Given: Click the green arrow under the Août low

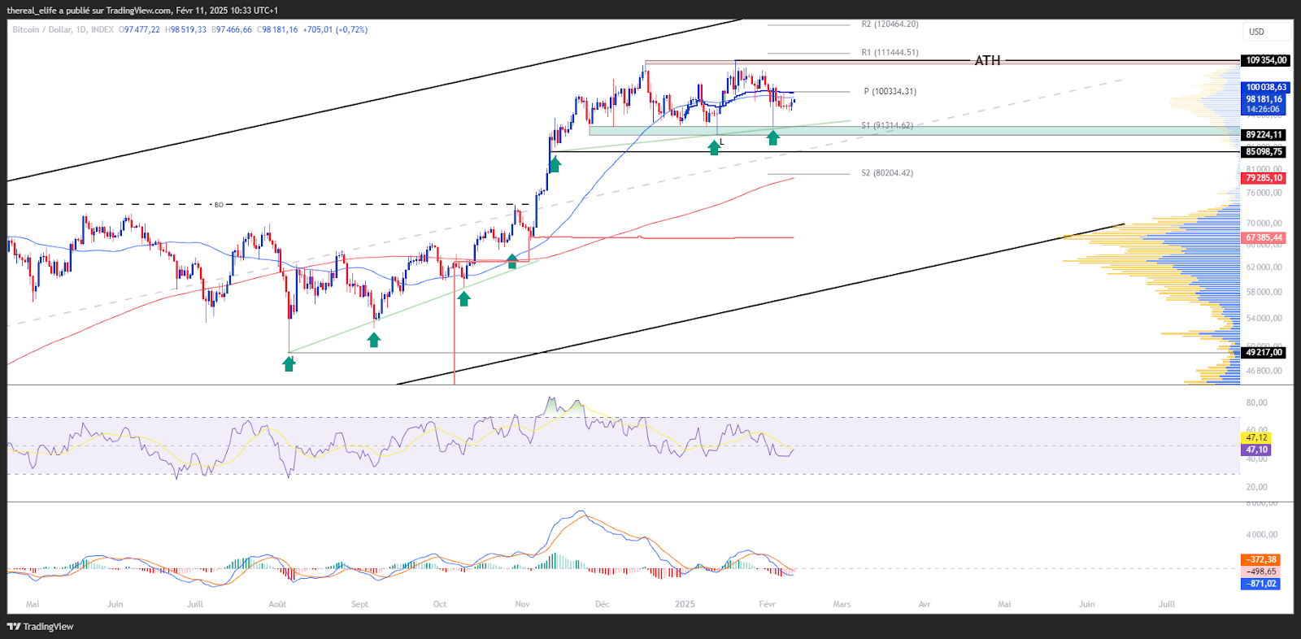Looking at the screenshot, I should pyautogui.click(x=289, y=363).
